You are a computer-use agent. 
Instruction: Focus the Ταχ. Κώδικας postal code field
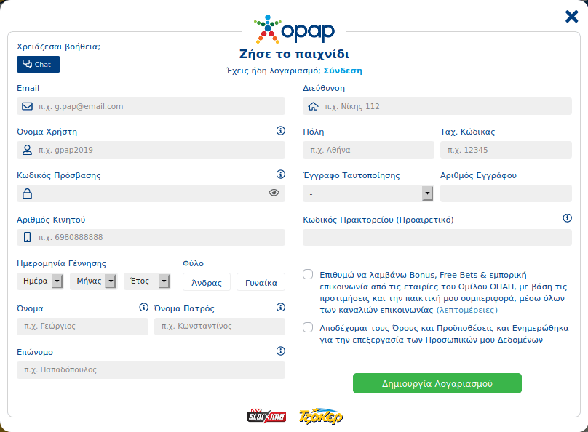coord(506,150)
